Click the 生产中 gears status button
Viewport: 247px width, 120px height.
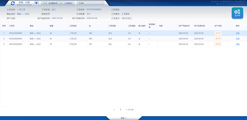pyautogui.click(x=237, y=13)
